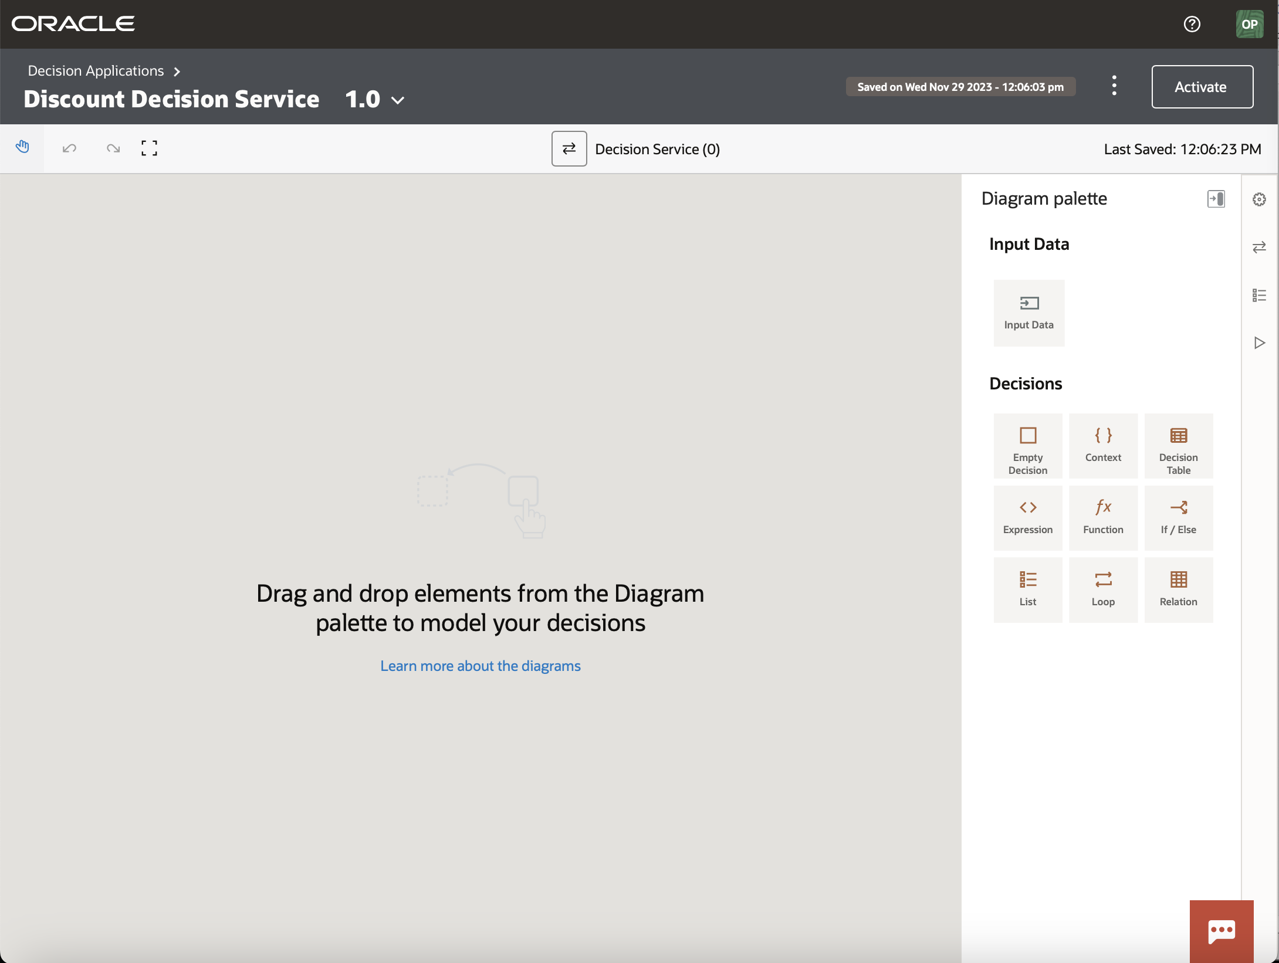
Task: Open the version 1.0 dropdown
Action: (x=397, y=100)
